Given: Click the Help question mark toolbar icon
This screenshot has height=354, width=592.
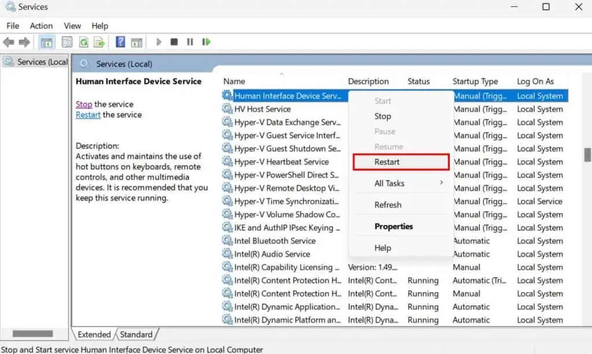Looking at the screenshot, I should (120, 41).
